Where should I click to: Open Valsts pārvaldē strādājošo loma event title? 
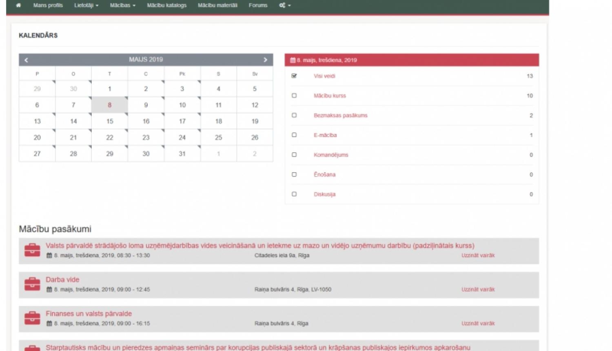click(260, 246)
